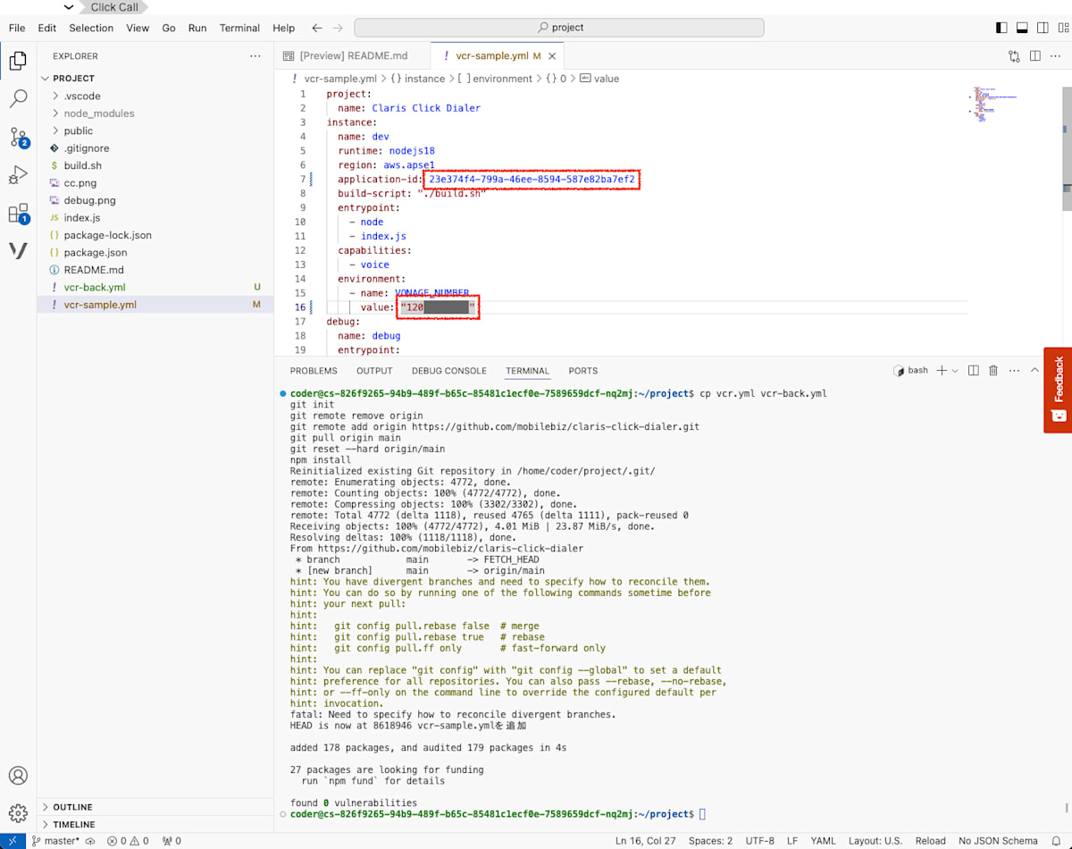Open errors and warnings status item
This screenshot has width=1072, height=849.
[x=129, y=841]
